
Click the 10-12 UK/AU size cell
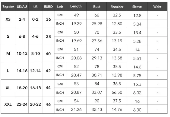pyautogui.click(x=22, y=53)
